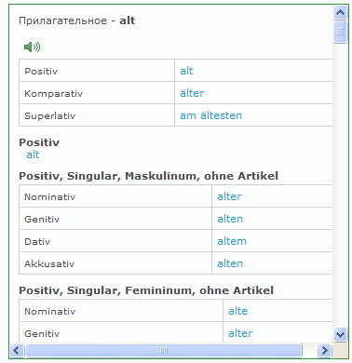Play the pronunciation audio speaker icon
The image size is (352, 363).
pos(32,47)
